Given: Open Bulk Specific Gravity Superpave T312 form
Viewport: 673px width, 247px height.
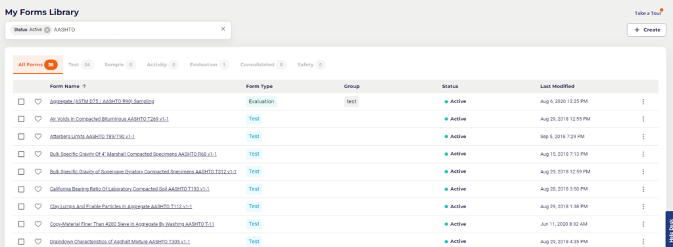Looking at the screenshot, I should [x=143, y=171].
